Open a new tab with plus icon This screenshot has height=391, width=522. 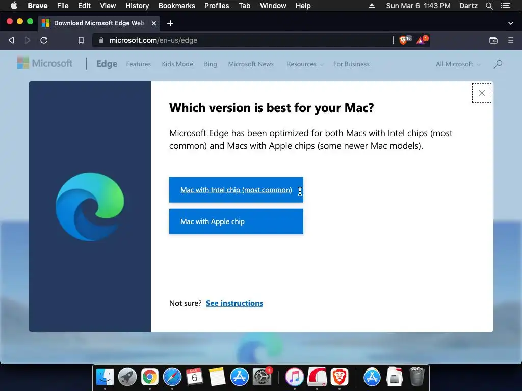[170, 23]
